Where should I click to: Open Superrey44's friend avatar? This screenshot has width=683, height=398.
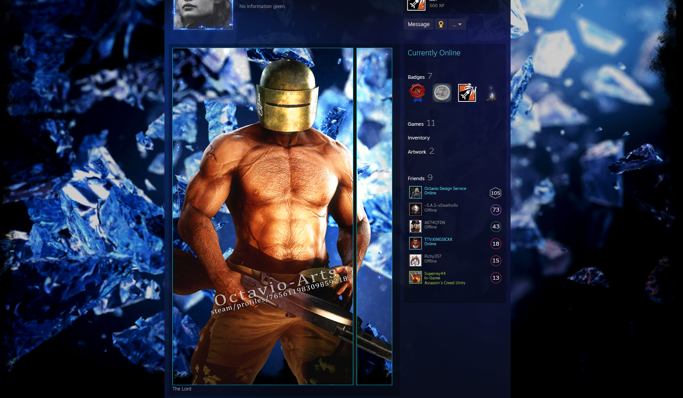[x=415, y=278]
